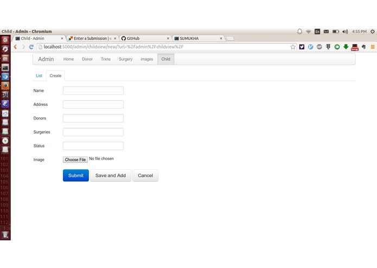
Task: Click the Cancel button
Action: 145,175
